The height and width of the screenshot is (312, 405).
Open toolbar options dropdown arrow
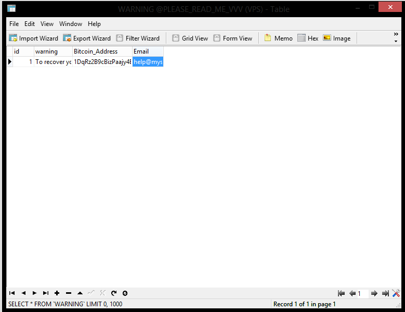pos(396,41)
